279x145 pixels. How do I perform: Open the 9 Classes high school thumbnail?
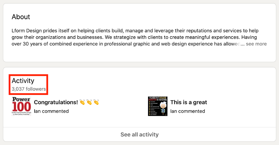pos(158,106)
